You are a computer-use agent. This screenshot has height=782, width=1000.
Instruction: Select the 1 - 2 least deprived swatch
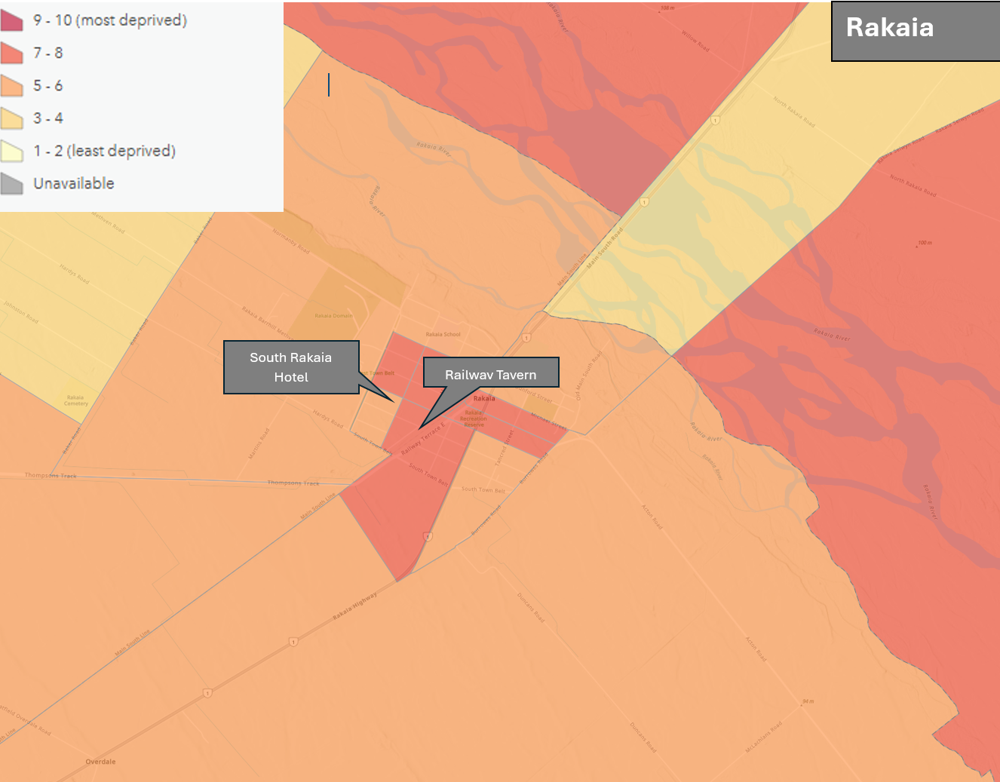click(12, 151)
